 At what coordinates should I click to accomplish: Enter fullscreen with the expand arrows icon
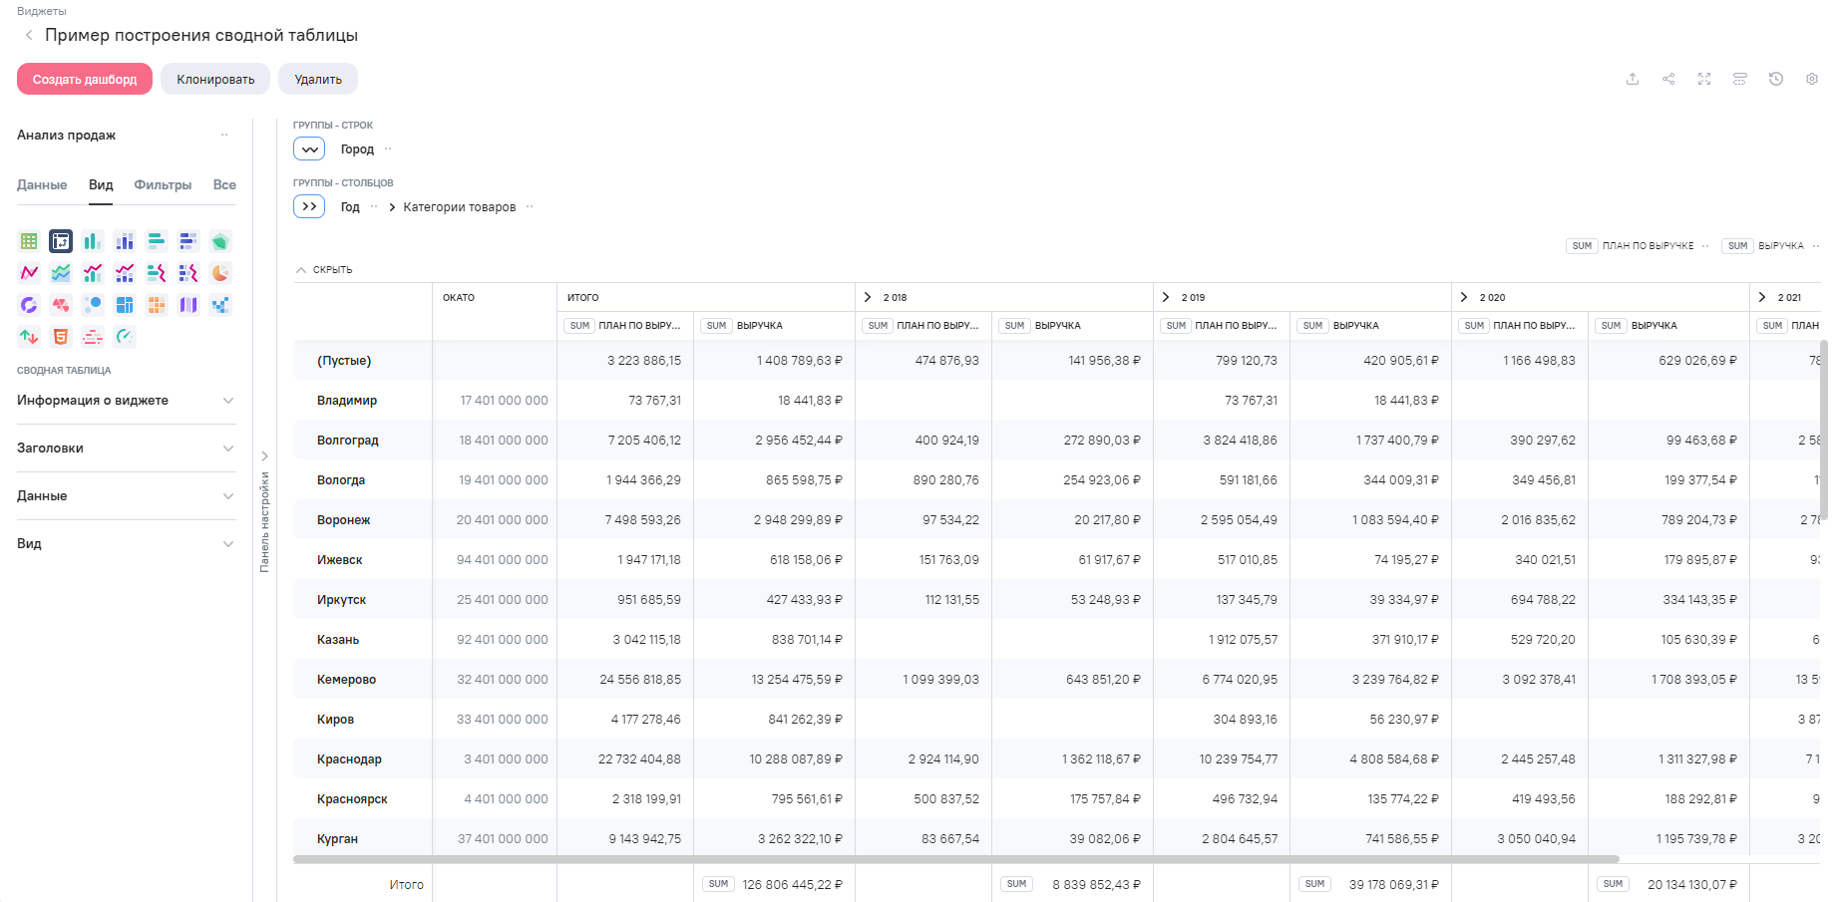1704,79
